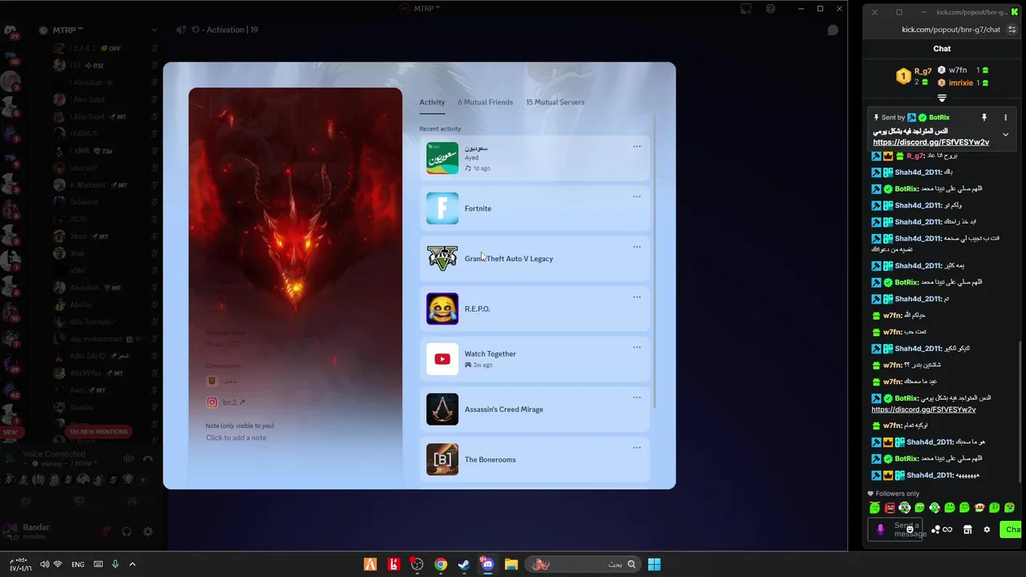Select the Grand Theft Auto V Legacy text
This screenshot has height=577, width=1026.
(509, 259)
